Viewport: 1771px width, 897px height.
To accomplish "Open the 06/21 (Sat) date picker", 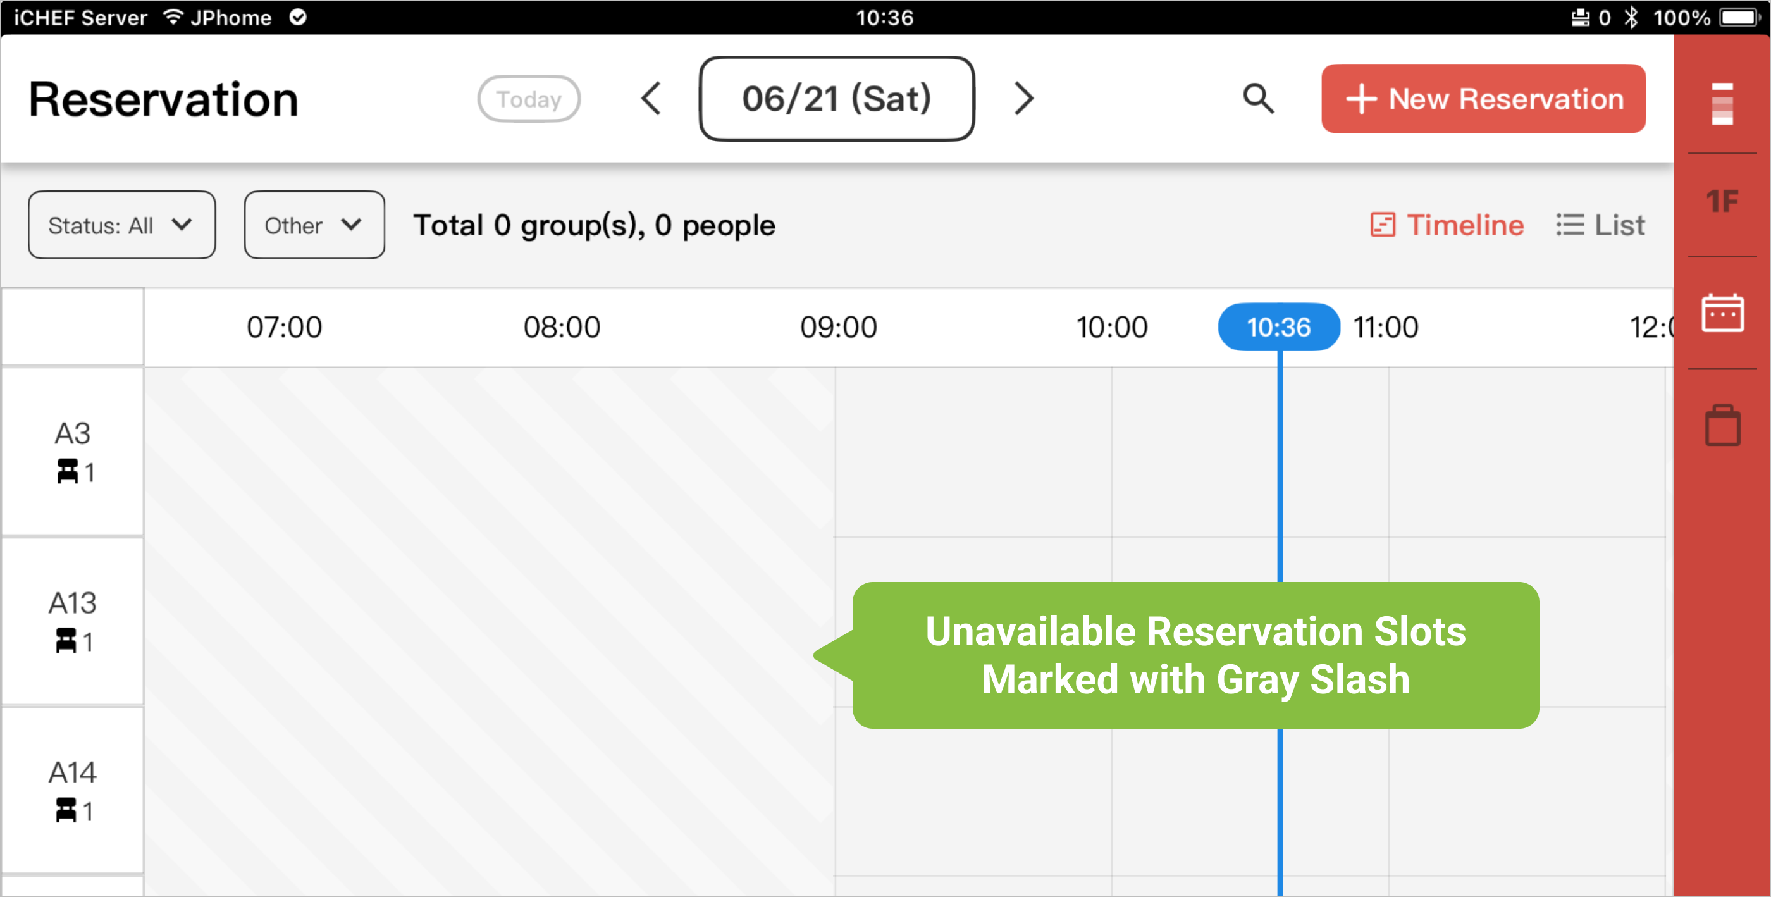I will coord(837,99).
